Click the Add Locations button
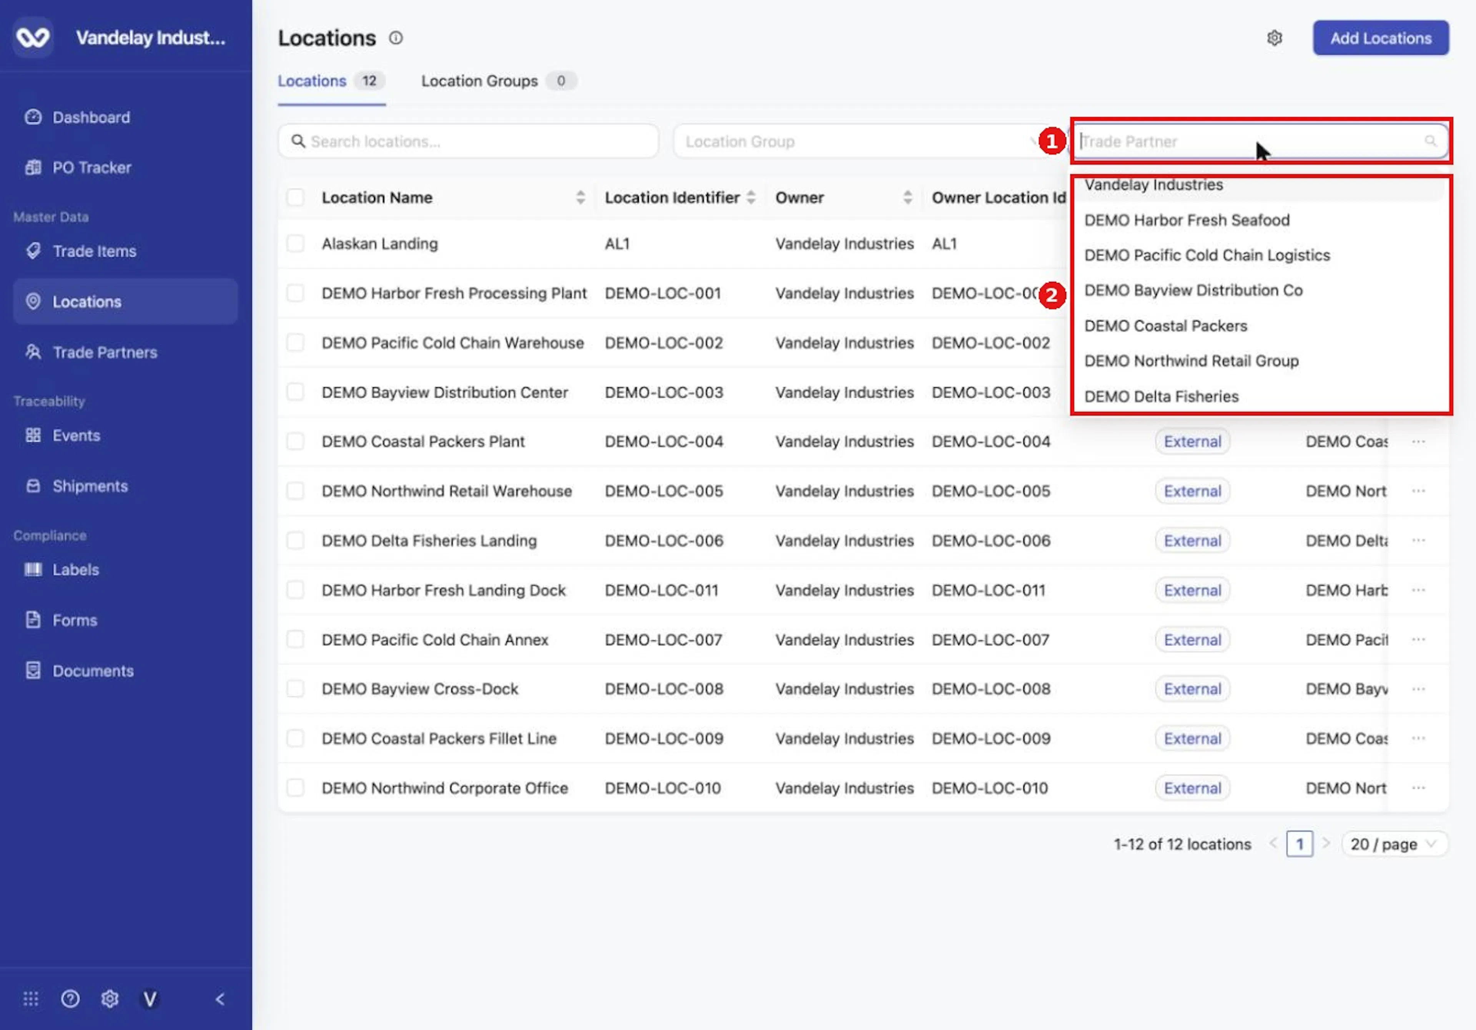 tap(1380, 38)
